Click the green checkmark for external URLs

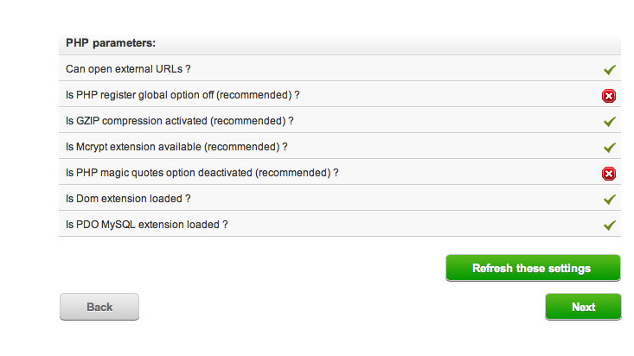click(609, 69)
